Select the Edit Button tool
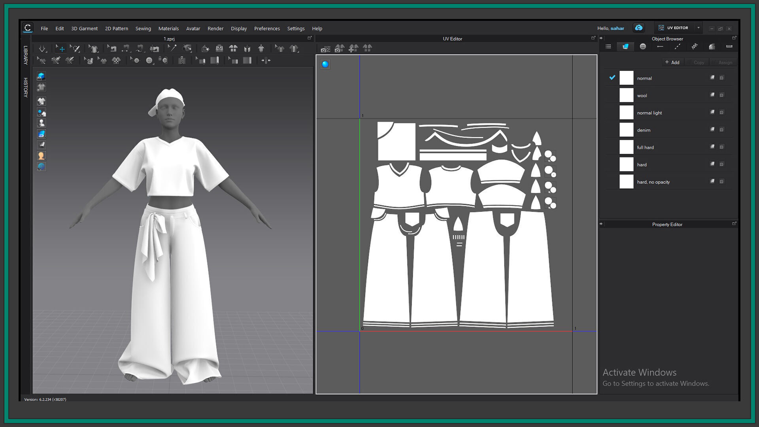This screenshot has height=427, width=759. 135,60
